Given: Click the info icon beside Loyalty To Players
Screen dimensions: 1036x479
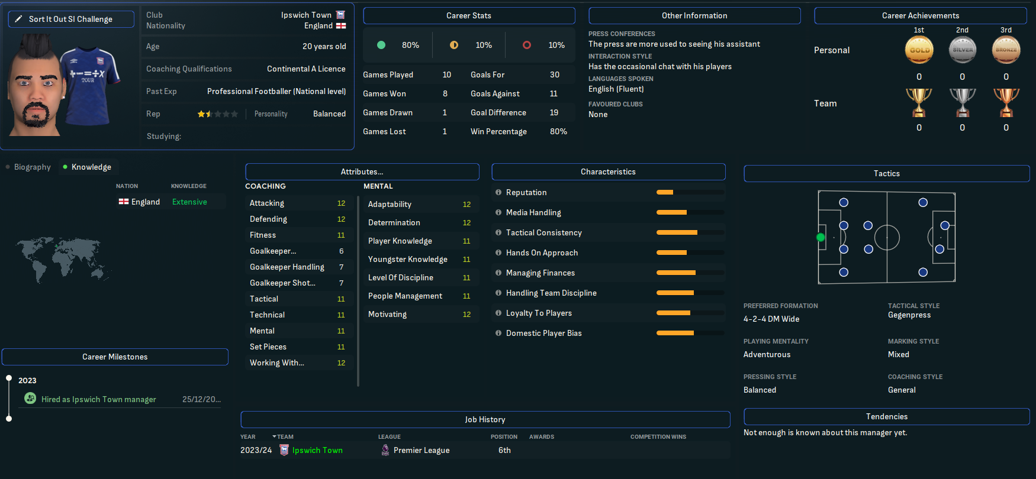Looking at the screenshot, I should click(x=498, y=313).
